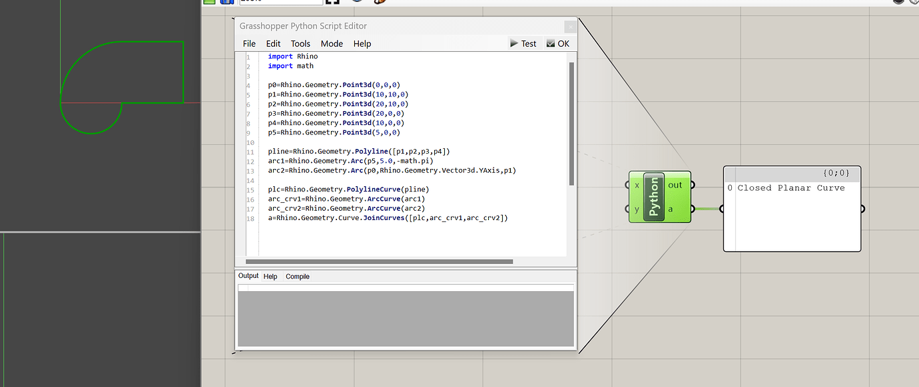Switch to the Help tab above the output area

point(270,276)
